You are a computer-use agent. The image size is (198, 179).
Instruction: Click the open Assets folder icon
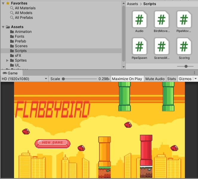coord(8,27)
